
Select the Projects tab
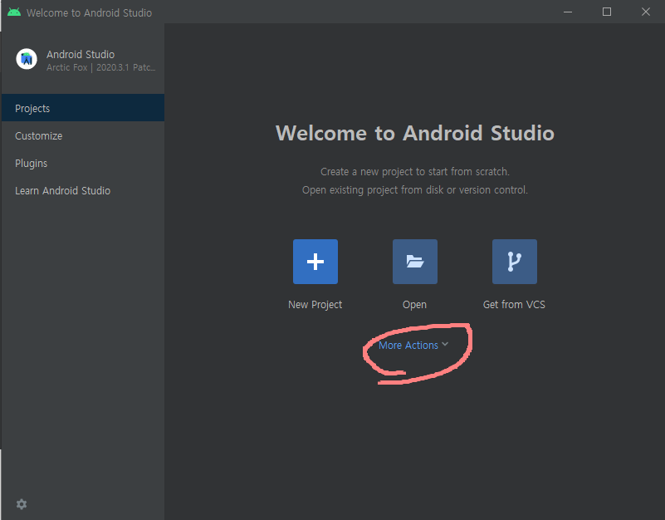[x=83, y=108]
